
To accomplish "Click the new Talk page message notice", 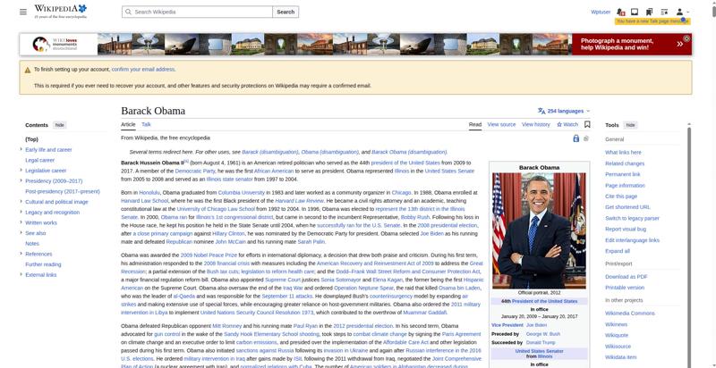I will [652, 21].
